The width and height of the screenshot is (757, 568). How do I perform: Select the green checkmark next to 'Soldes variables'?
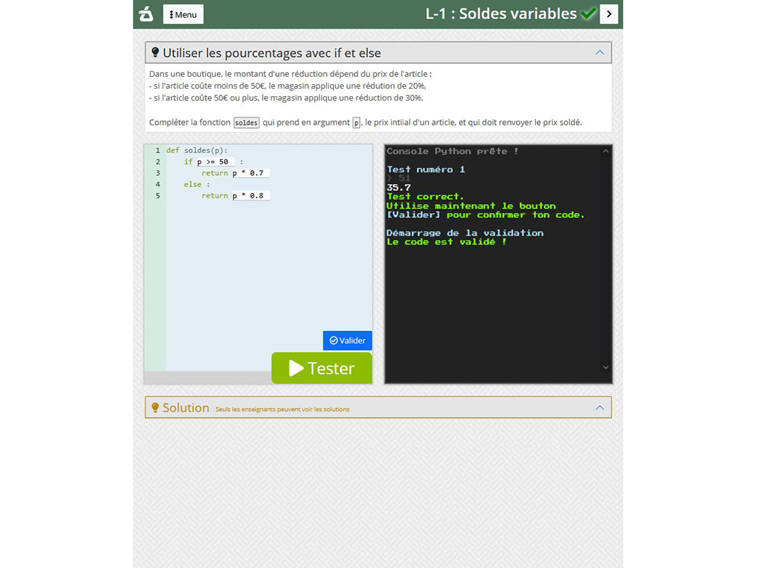(587, 13)
